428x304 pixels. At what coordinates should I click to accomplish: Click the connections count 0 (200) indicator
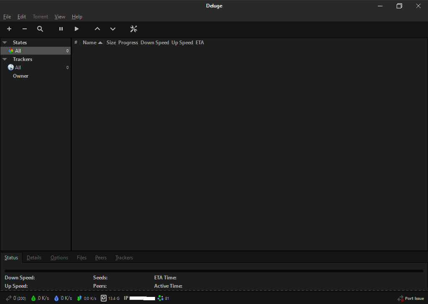pos(16,298)
